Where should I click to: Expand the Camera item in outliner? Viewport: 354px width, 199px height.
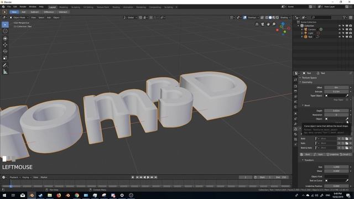click(302, 29)
